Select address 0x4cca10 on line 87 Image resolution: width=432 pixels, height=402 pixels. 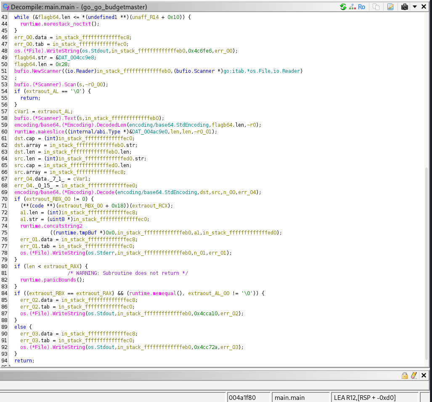pos(206,314)
